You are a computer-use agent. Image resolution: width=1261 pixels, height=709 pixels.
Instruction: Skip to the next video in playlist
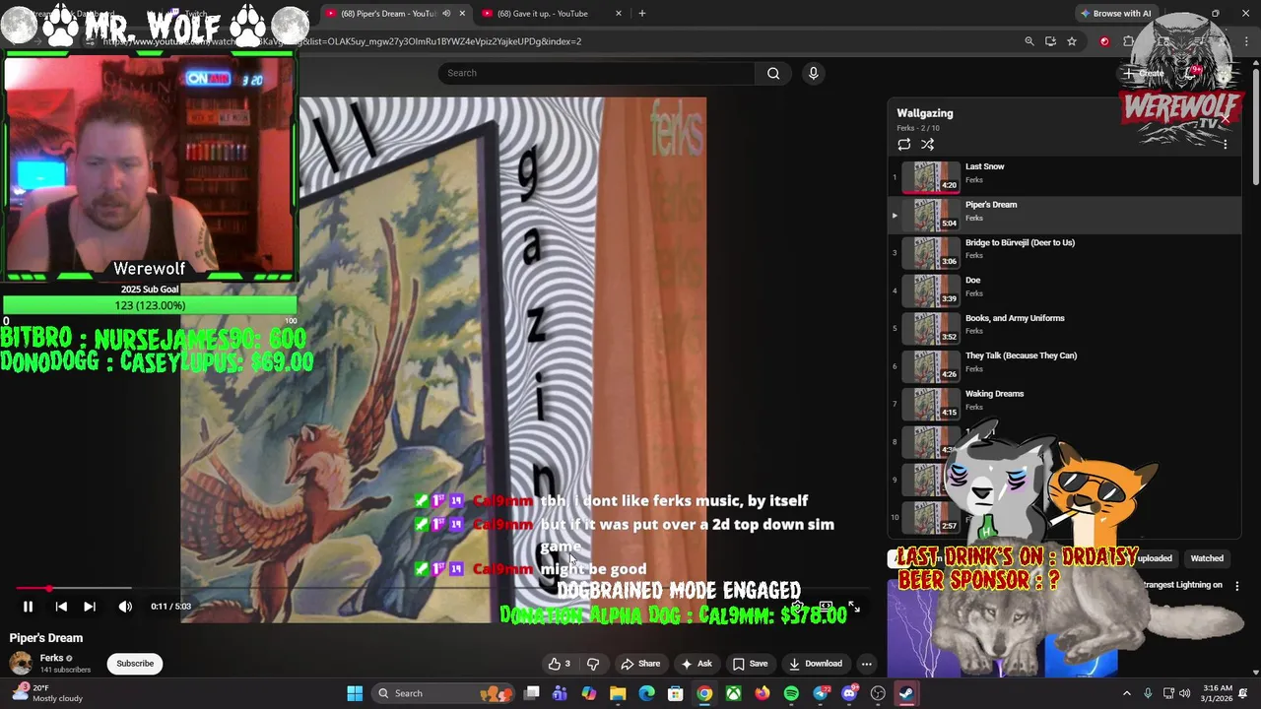(90, 607)
